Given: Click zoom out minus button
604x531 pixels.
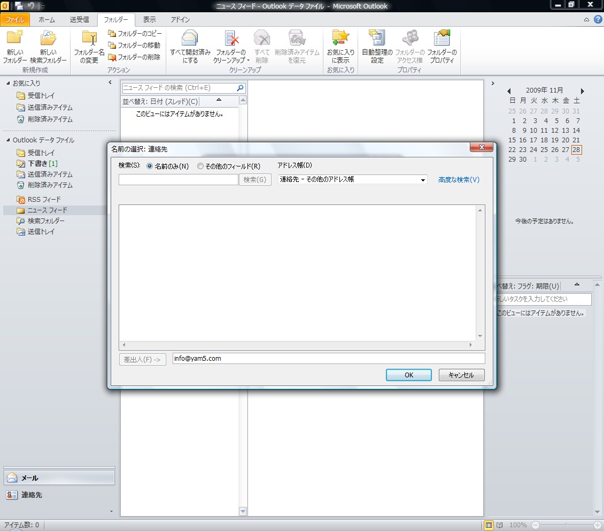Looking at the screenshot, I should click(536, 525).
